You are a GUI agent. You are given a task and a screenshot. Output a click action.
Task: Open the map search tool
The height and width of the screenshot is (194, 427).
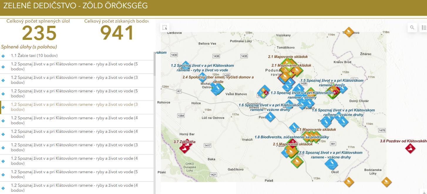(412, 28)
